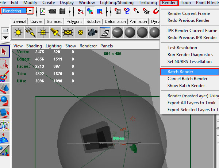Switch to the Deformation shelf tab
The image size is (219, 168).
coord(115,22)
